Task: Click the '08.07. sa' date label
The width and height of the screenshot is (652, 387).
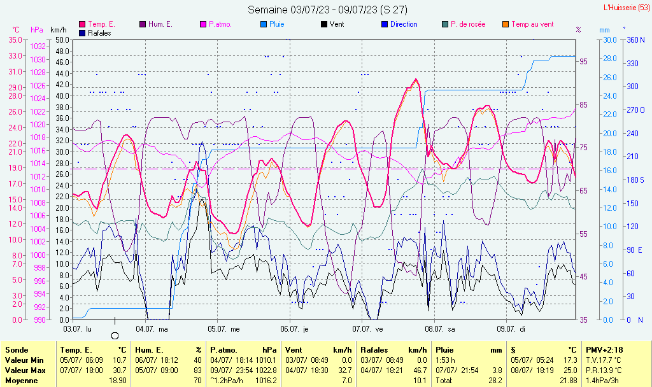Action: point(440,329)
